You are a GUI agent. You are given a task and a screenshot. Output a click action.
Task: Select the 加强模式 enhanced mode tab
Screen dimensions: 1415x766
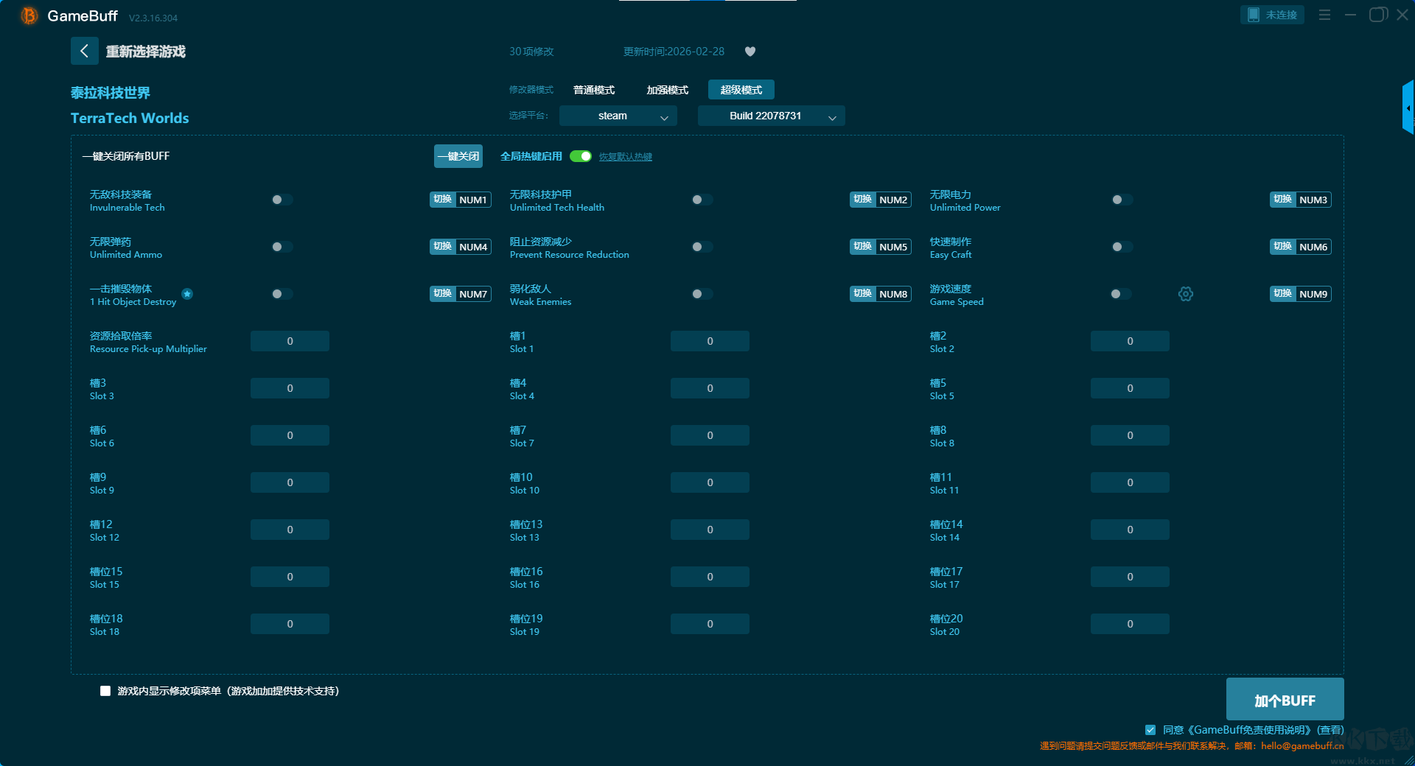(667, 90)
